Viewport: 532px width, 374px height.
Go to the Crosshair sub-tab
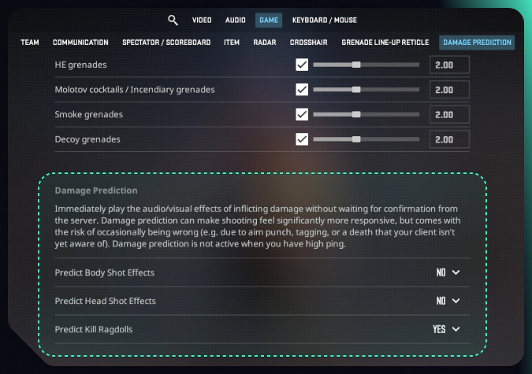[309, 43]
